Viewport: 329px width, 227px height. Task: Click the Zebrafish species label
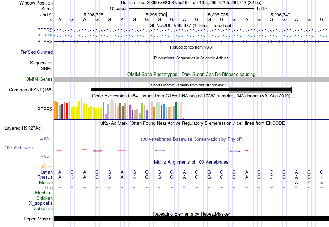click(43, 208)
